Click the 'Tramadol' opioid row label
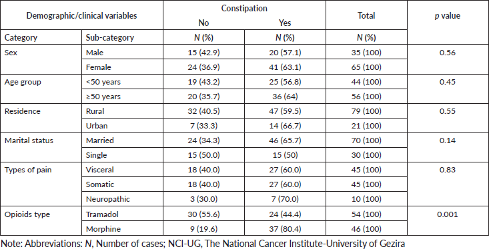 pyautogui.click(x=122, y=214)
